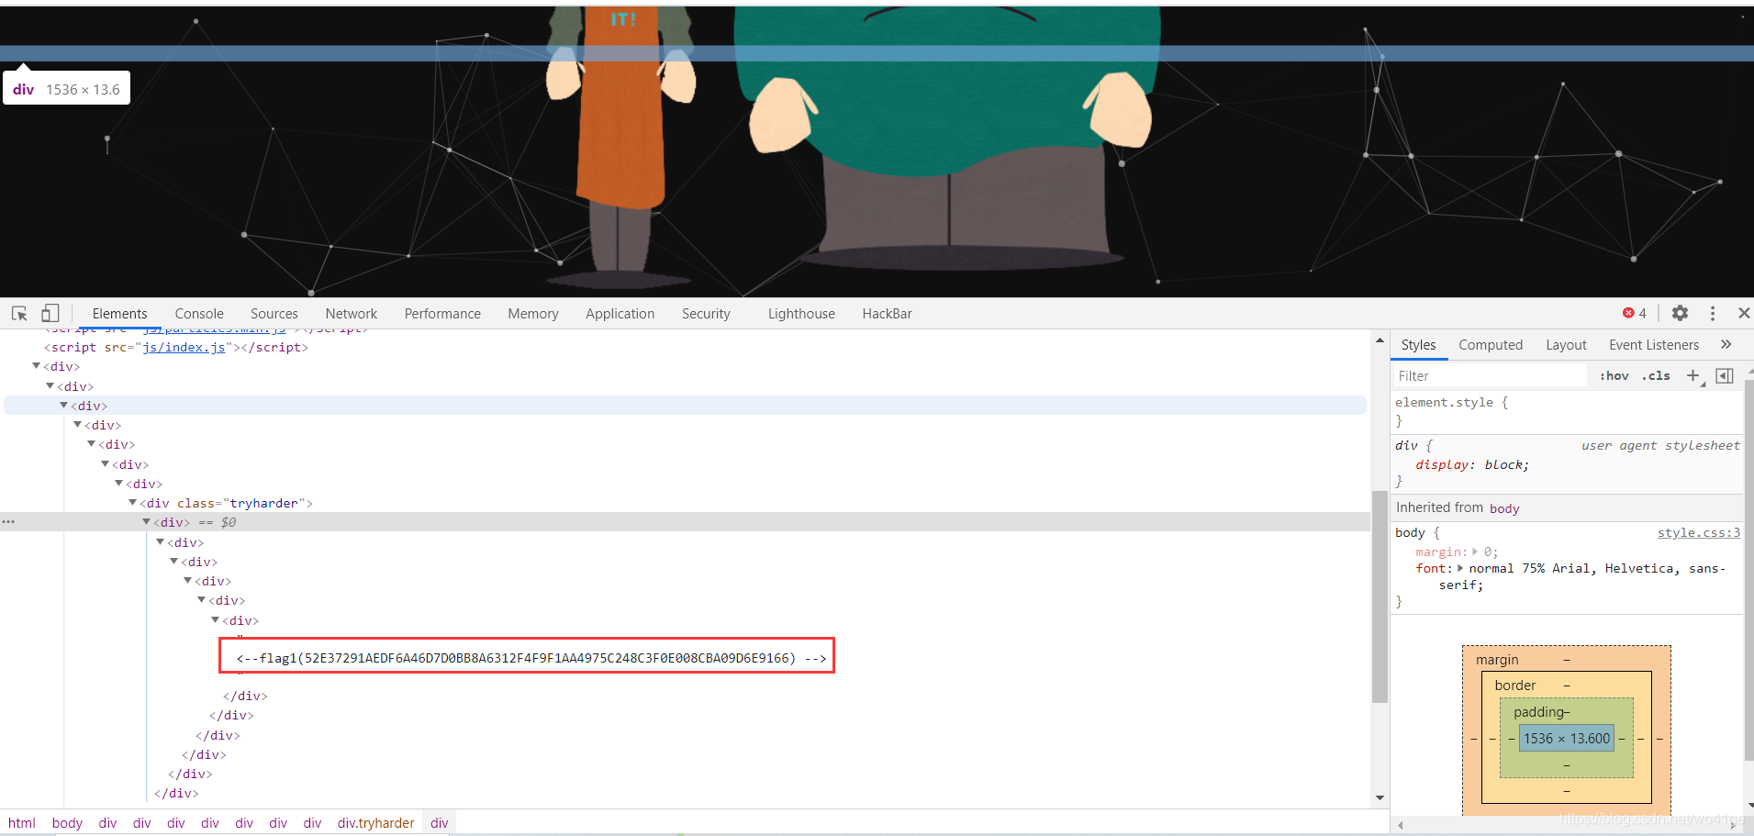
Task: Open the Memory tab
Action: (533, 314)
